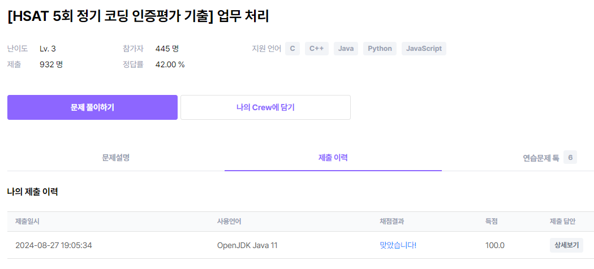Click the 사용언어 column header
594x269 pixels.
pyautogui.click(x=229, y=222)
